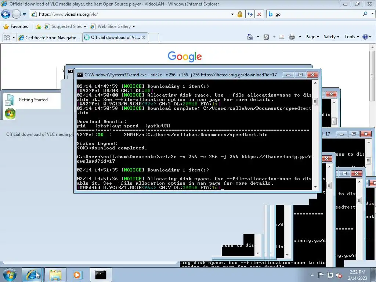Switch to the Certificate Error tab
Image resolution: width=376 pixels, height=282 pixels.
click(x=50, y=38)
